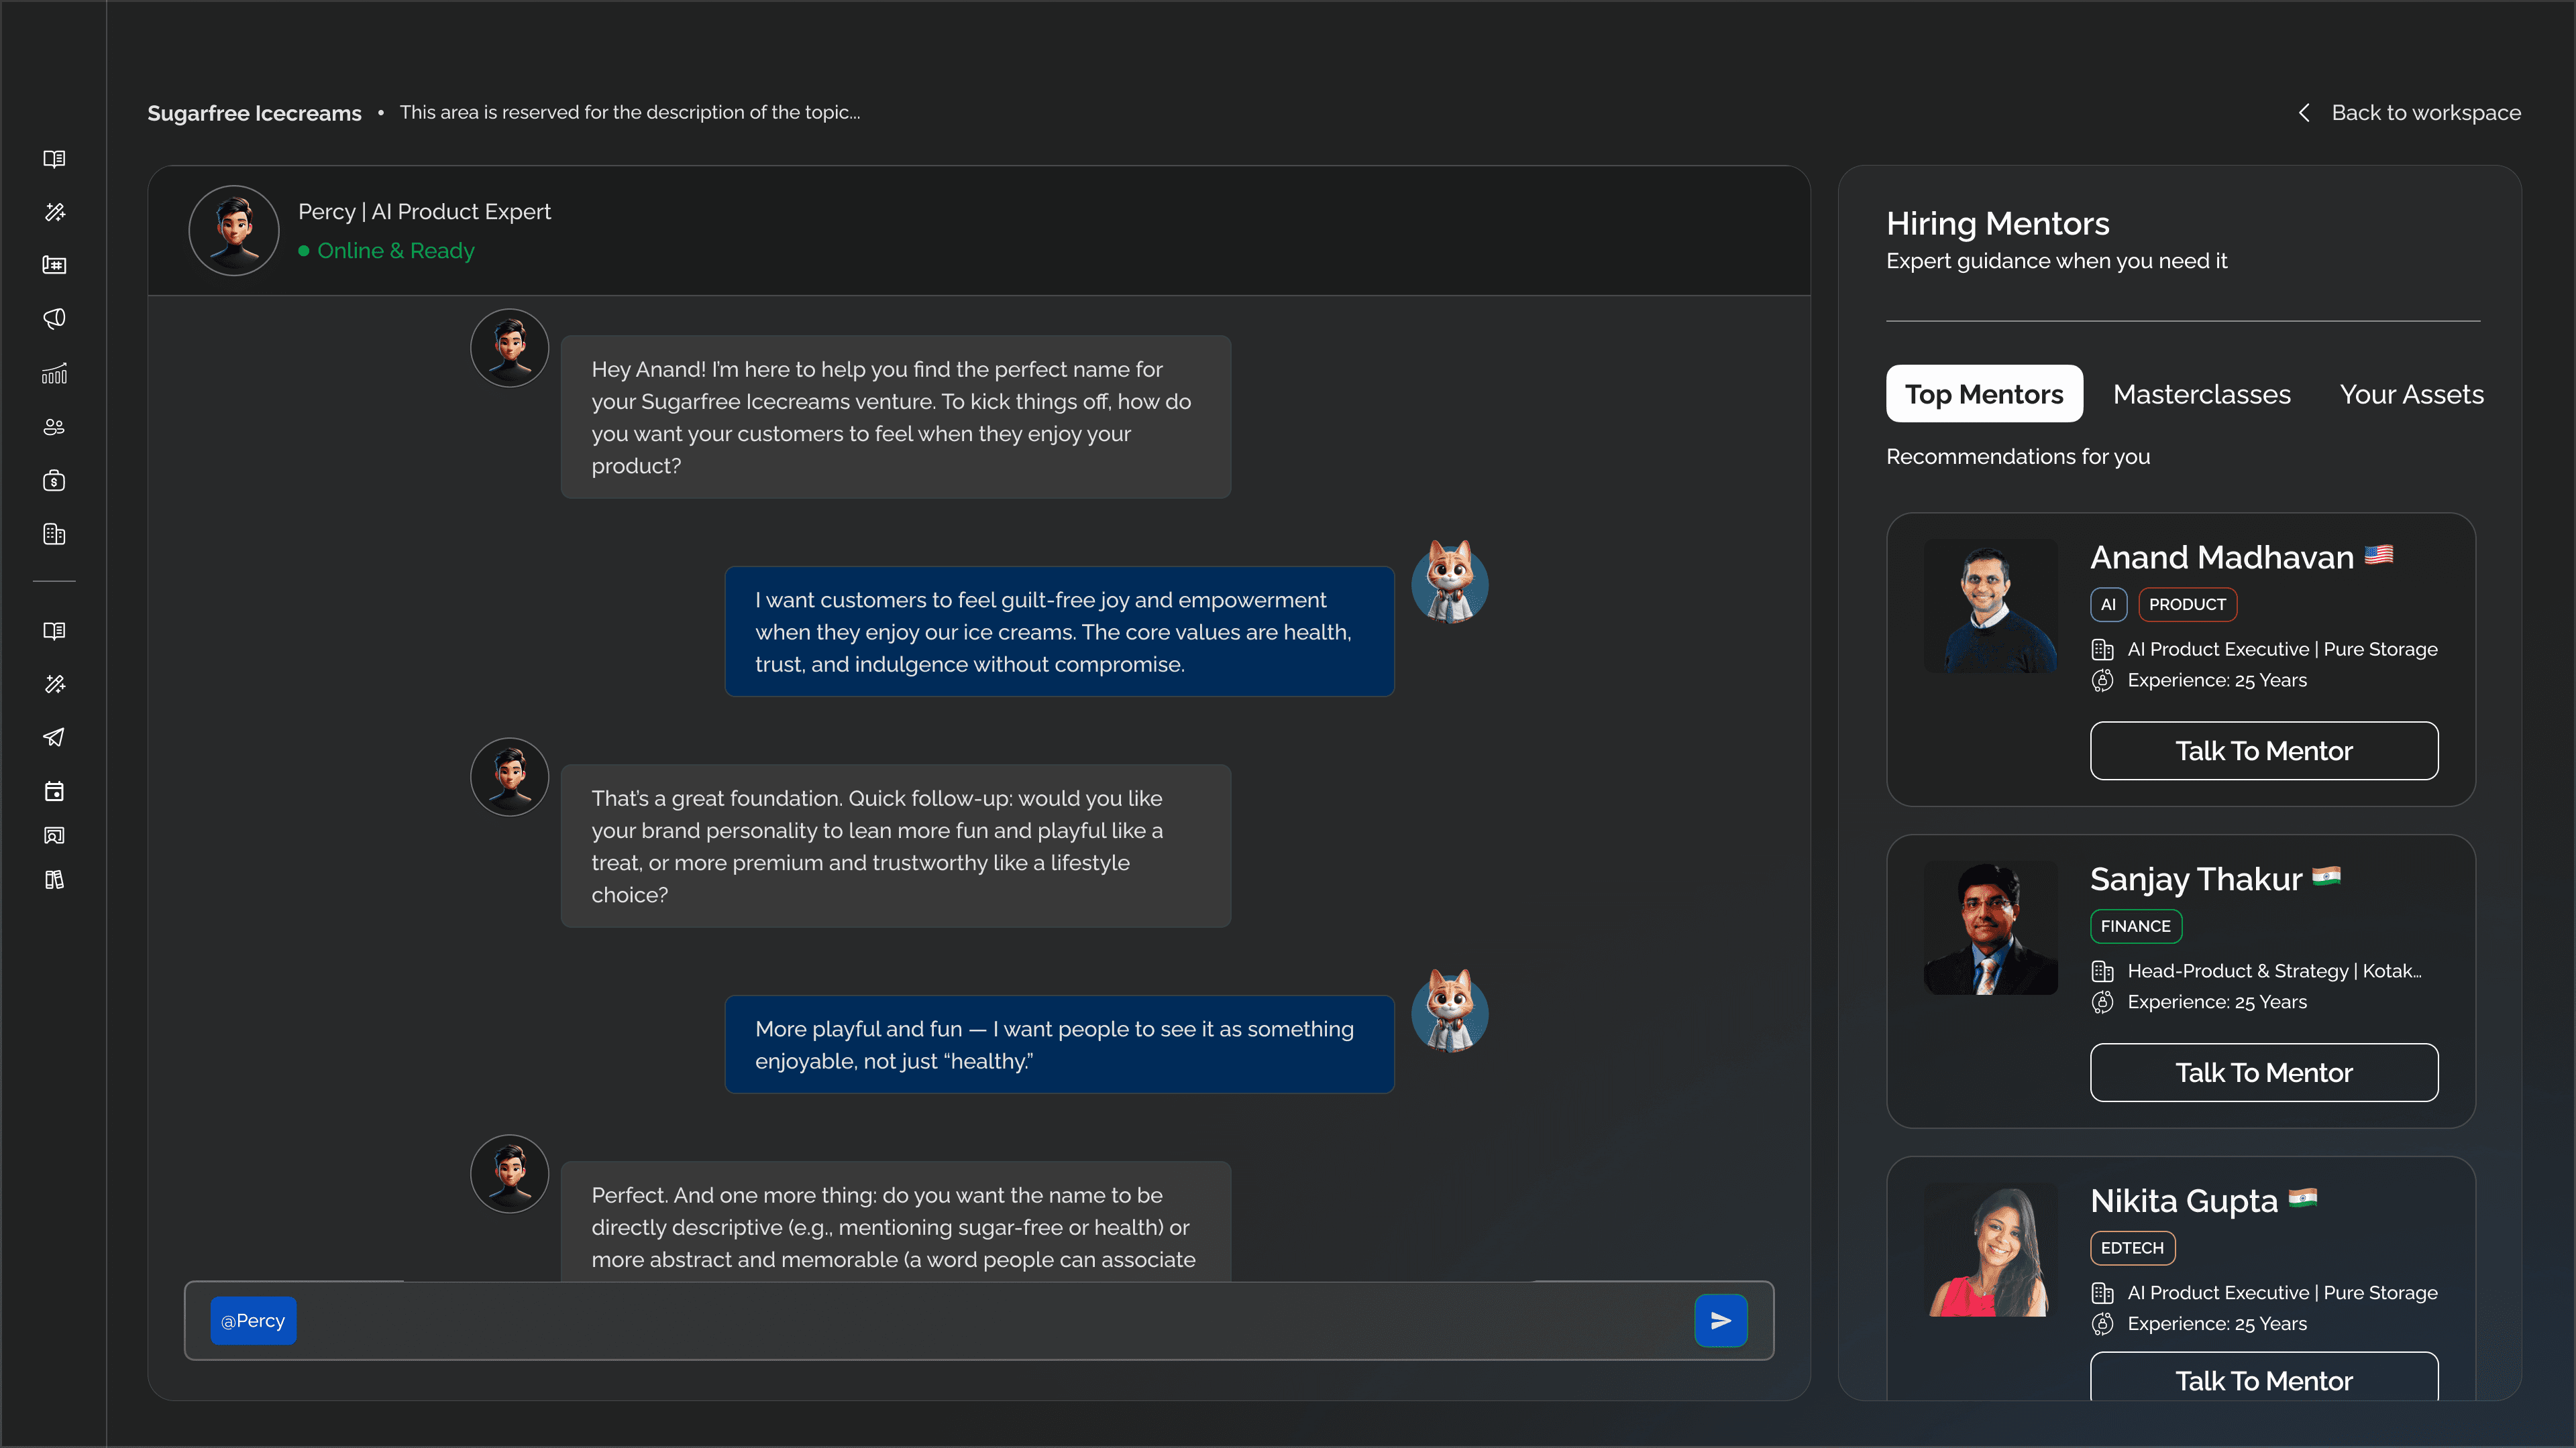Select the Top Mentors tab
This screenshot has width=2576, height=1448.
click(1983, 395)
